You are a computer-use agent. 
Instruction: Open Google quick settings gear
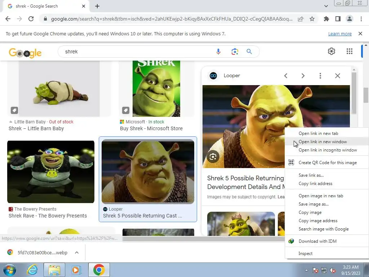332,51
